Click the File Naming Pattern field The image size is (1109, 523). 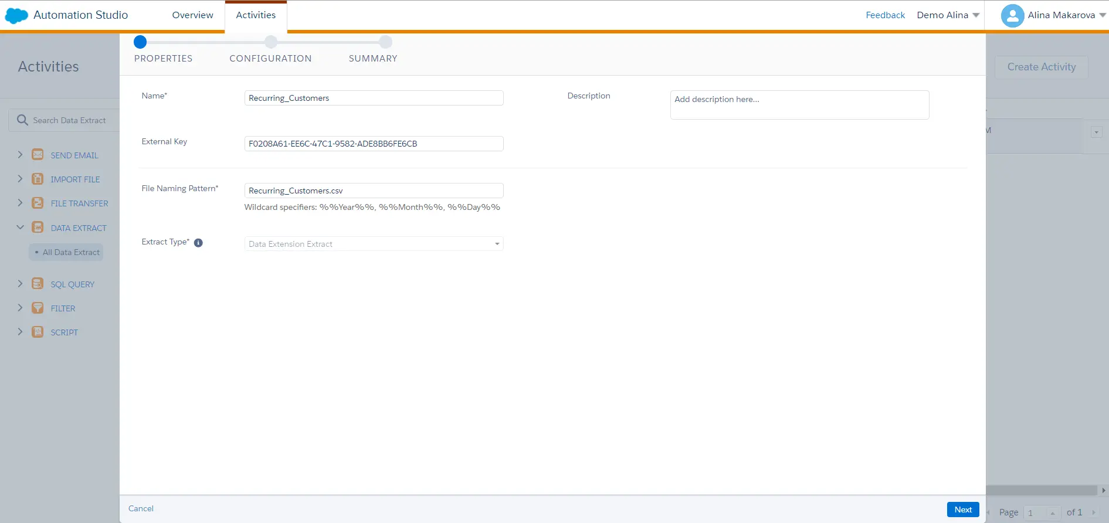[x=374, y=191]
